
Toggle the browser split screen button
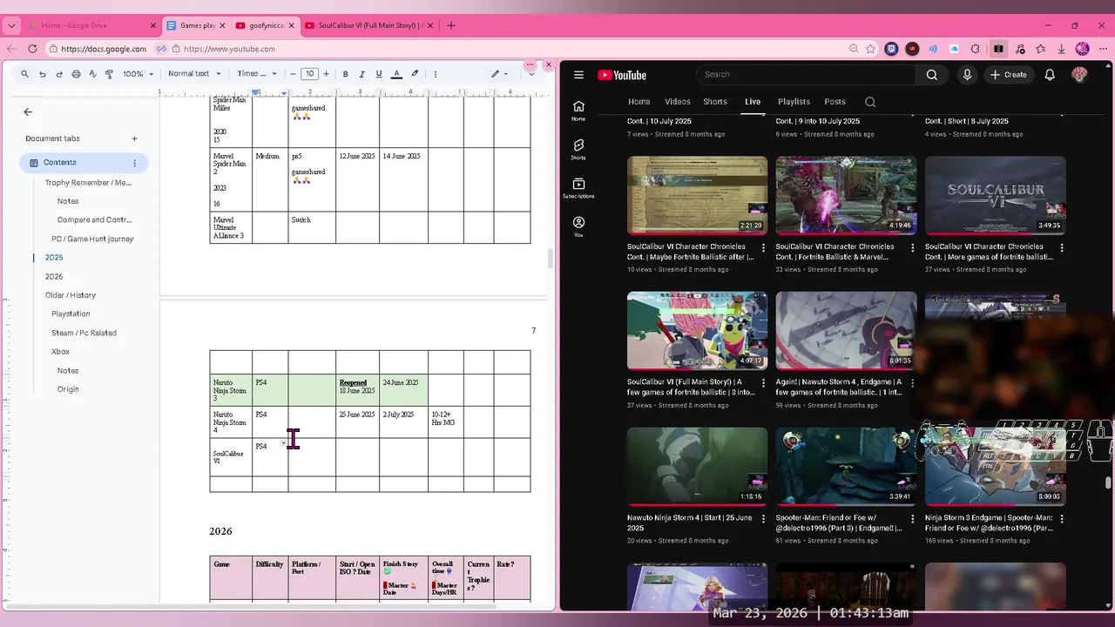tap(998, 49)
